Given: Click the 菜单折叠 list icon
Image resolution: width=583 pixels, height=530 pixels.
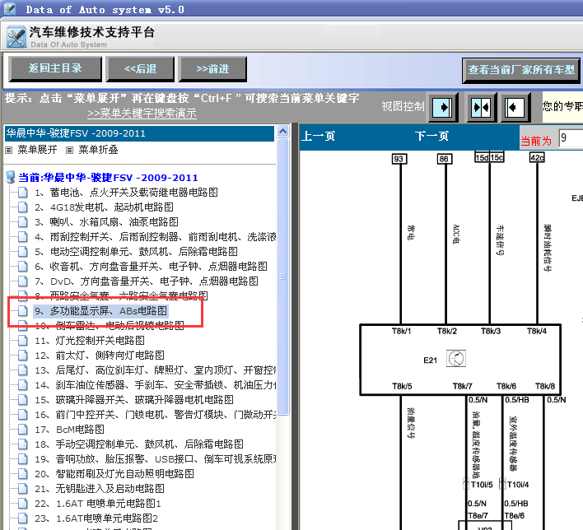Looking at the screenshot, I should (x=69, y=150).
